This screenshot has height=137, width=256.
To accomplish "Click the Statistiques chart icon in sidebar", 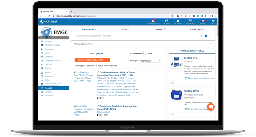I will coord(42,96).
